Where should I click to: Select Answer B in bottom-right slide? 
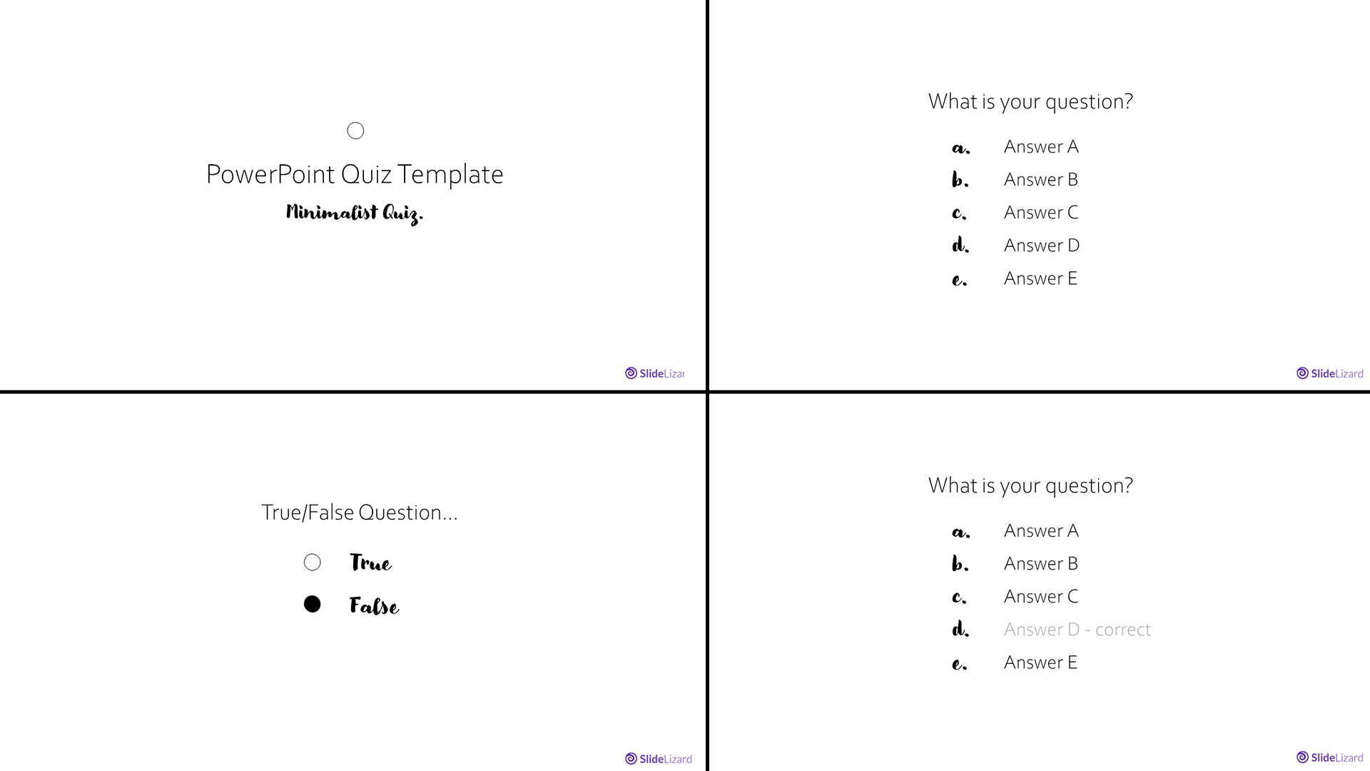coord(1042,563)
